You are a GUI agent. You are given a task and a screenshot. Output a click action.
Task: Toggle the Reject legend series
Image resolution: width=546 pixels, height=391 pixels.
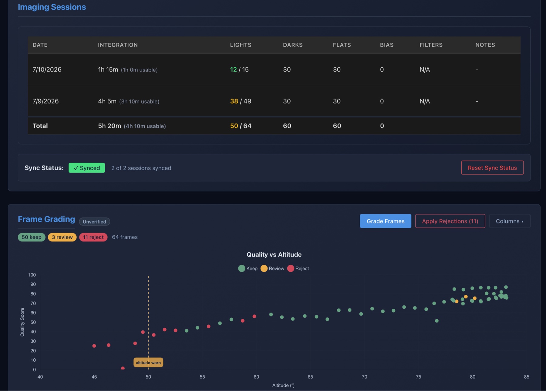tap(298, 268)
